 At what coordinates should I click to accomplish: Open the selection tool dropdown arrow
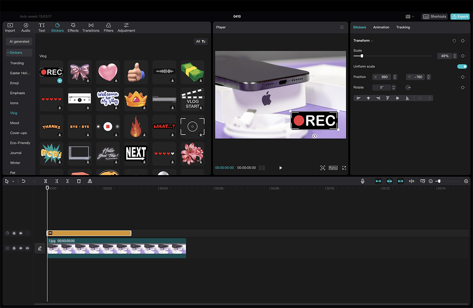coord(13,181)
